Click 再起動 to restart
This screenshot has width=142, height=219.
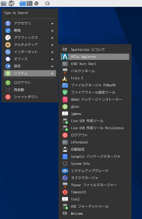point(30,90)
